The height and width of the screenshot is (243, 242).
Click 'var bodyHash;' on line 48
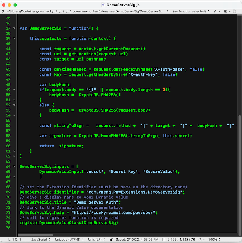point(55,85)
